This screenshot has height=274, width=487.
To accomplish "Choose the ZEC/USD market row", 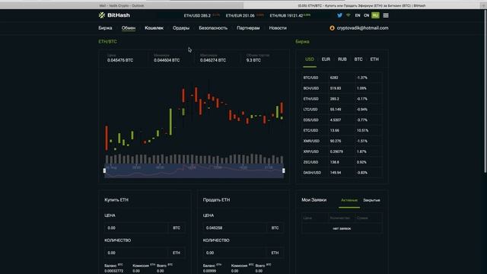I will [342, 162].
